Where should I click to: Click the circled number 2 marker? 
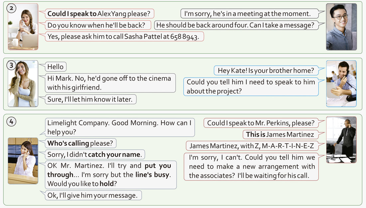(11, 8)
